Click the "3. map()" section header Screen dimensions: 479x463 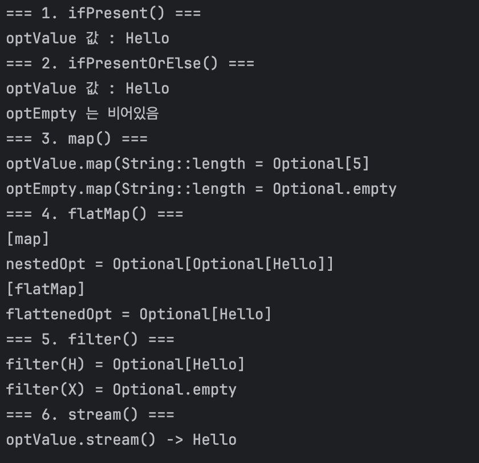76,139
